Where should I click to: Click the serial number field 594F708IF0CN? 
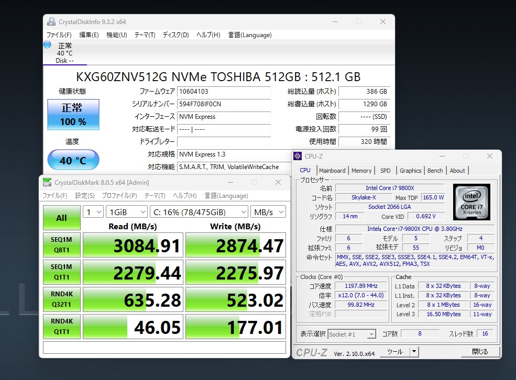[224, 104]
